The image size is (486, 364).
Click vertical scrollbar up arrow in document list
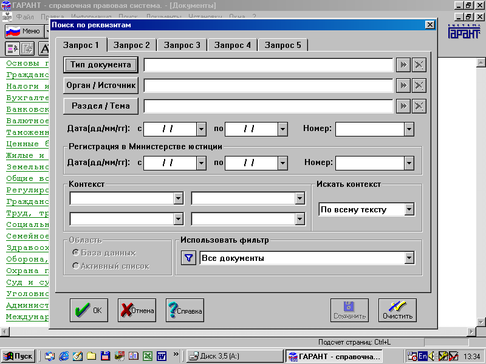click(x=481, y=62)
